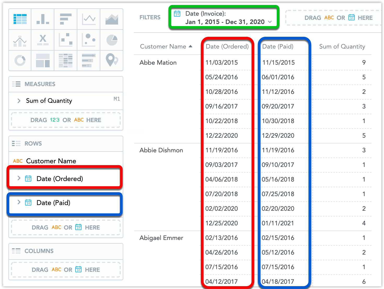Click paid date 09/20/2017 cell
Image resolution: width=384 pixels, height=289 pixels.
pyautogui.click(x=278, y=106)
